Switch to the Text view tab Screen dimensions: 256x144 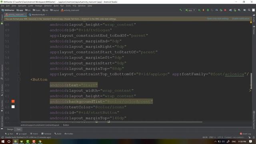click(18, 129)
